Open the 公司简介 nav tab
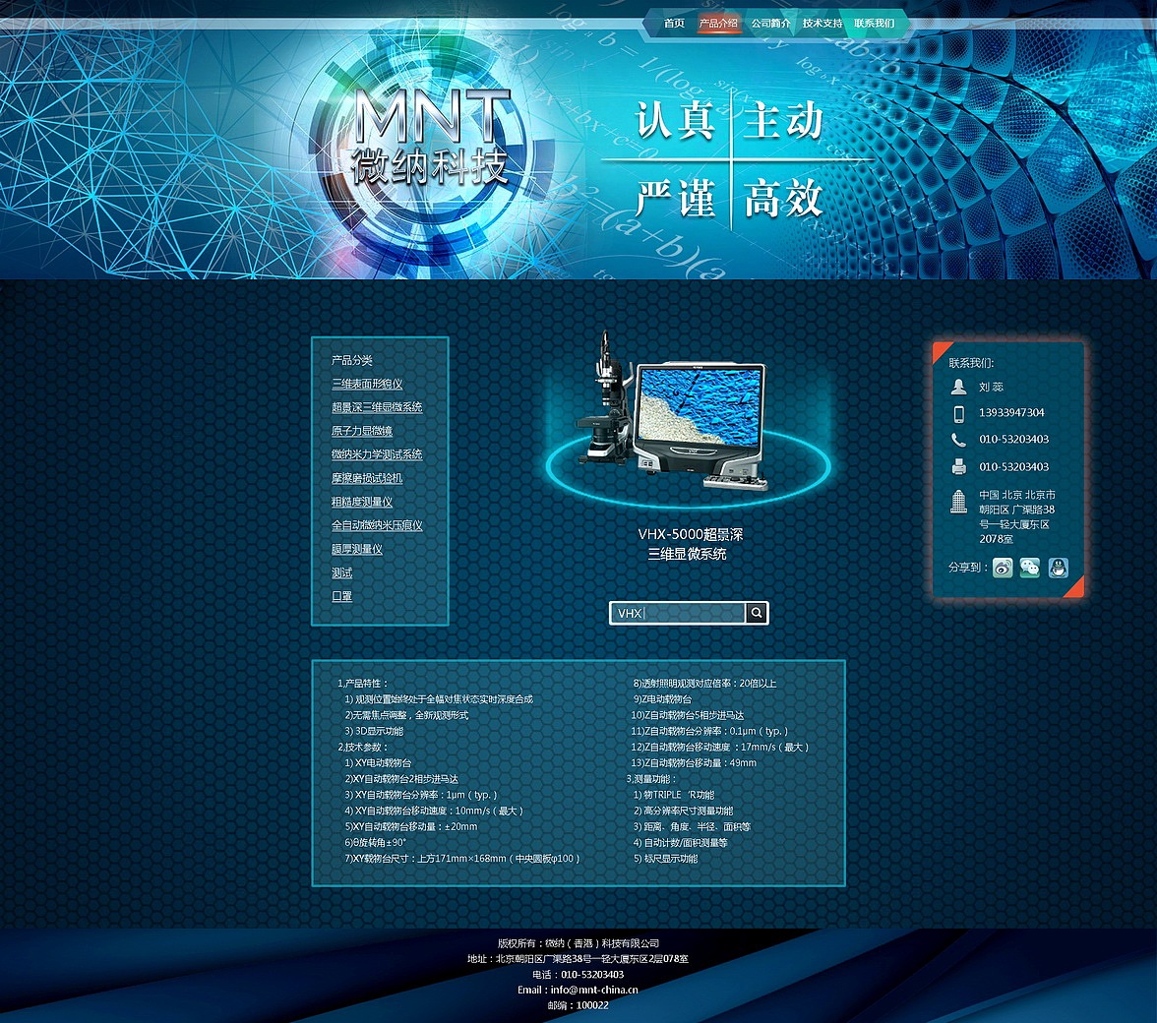The height and width of the screenshot is (1023, 1157). point(770,24)
